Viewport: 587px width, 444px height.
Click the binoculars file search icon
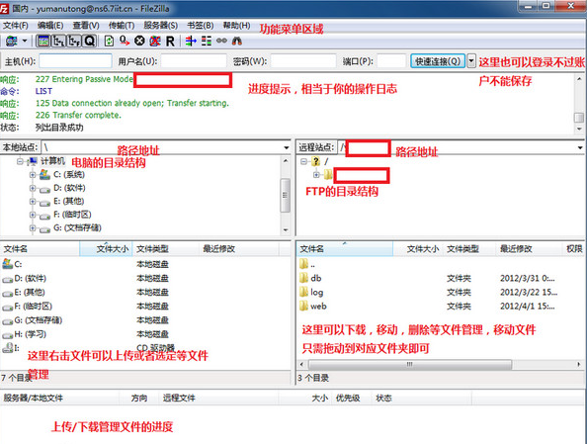pyautogui.click(x=236, y=41)
